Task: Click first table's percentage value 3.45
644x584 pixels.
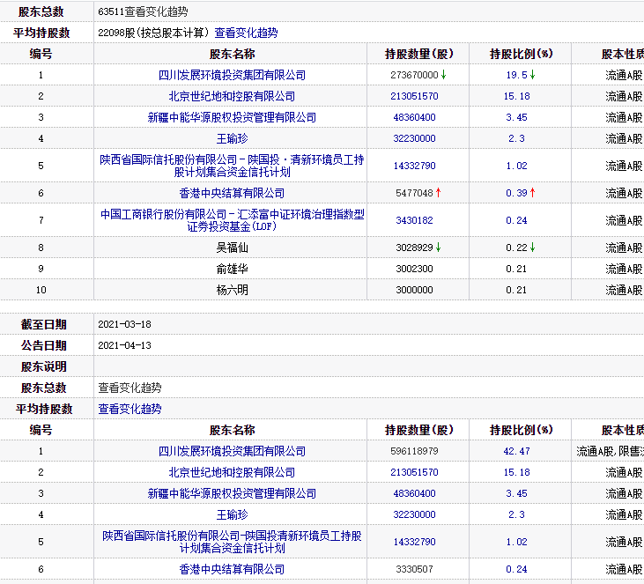Action: click(x=516, y=117)
